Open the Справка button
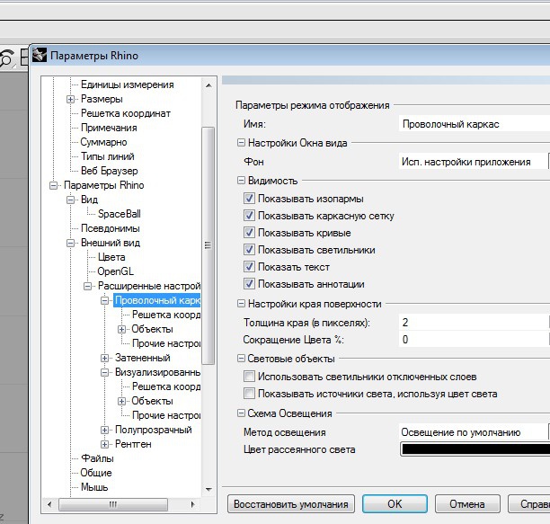 pos(529,504)
